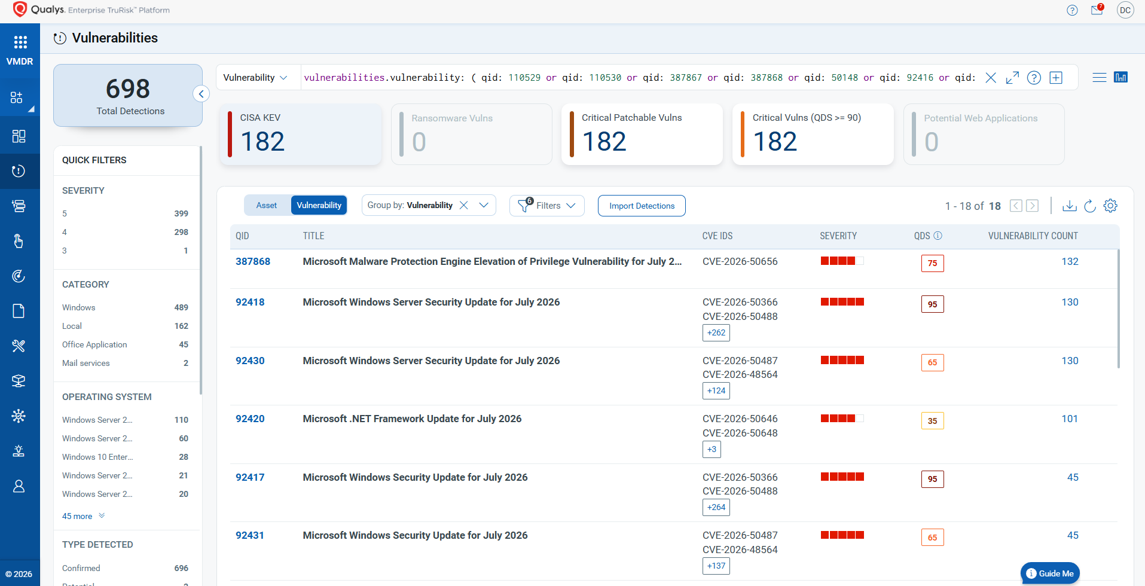Open the Filters dropdown
The image size is (1145, 586).
point(546,206)
